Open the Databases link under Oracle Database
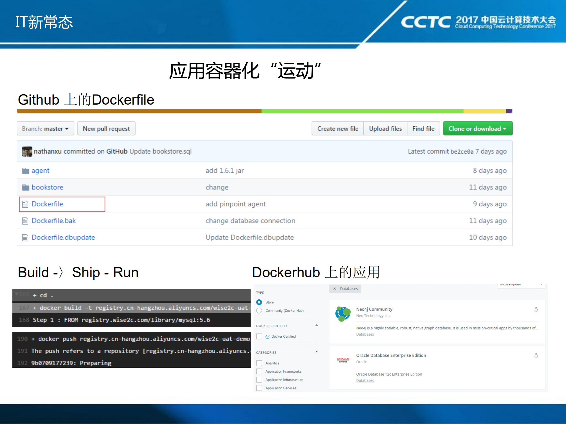This screenshot has height=424, width=566. click(x=365, y=380)
